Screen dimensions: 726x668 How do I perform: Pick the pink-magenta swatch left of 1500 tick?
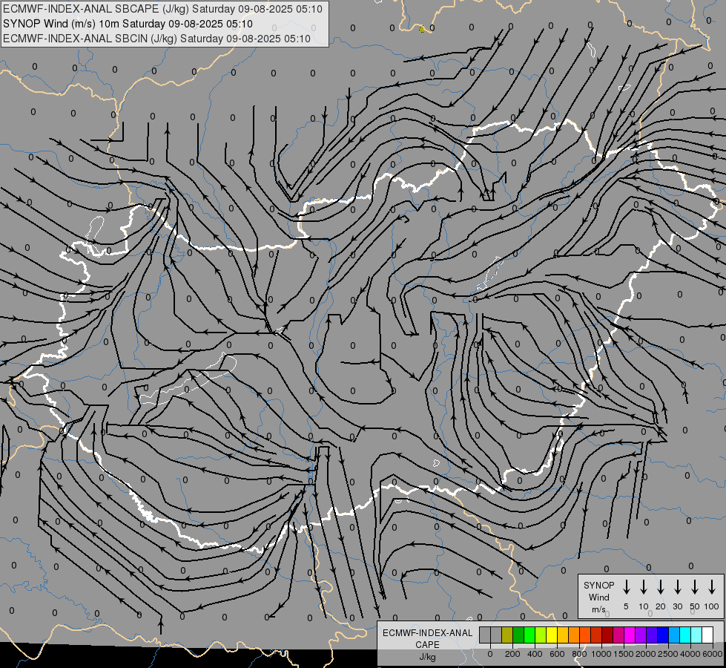point(618,635)
